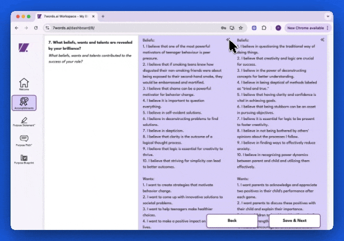
Task: Open the tab search dropdown arrow
Action: pos(328,16)
